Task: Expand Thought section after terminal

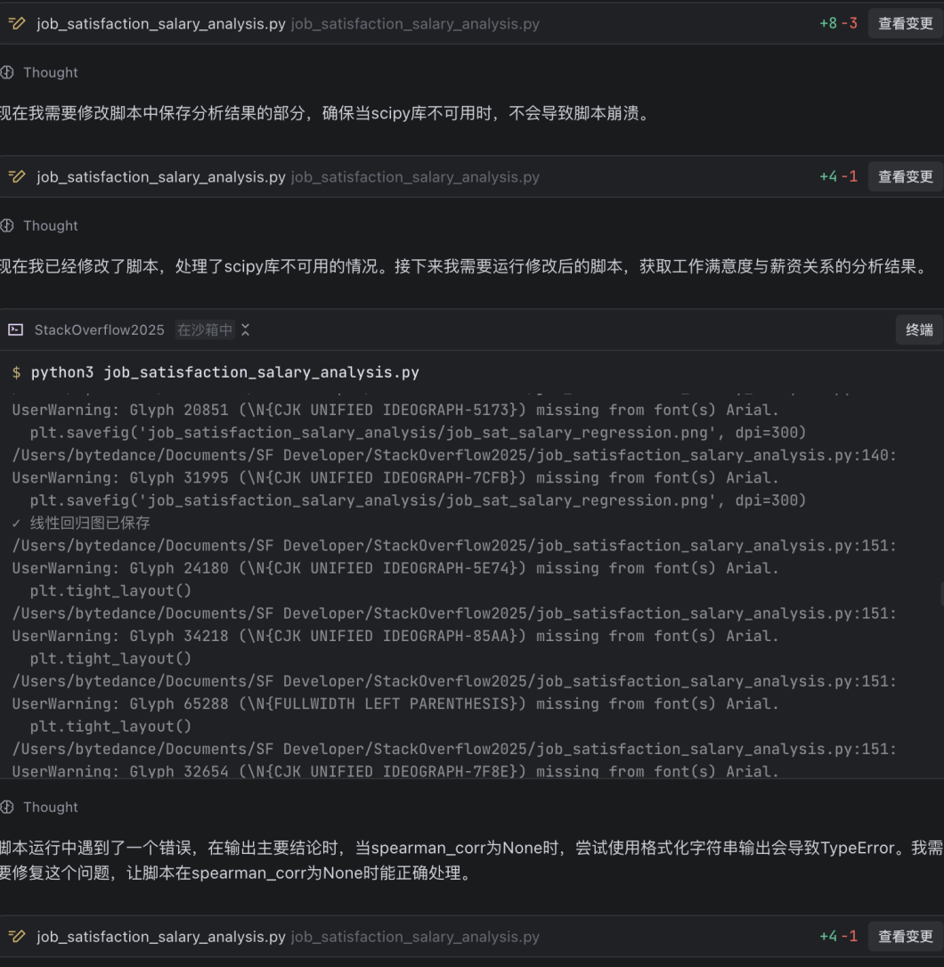Action: pos(51,807)
